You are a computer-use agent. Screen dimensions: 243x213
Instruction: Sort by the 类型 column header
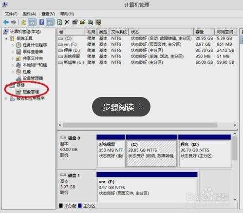tap(103, 32)
